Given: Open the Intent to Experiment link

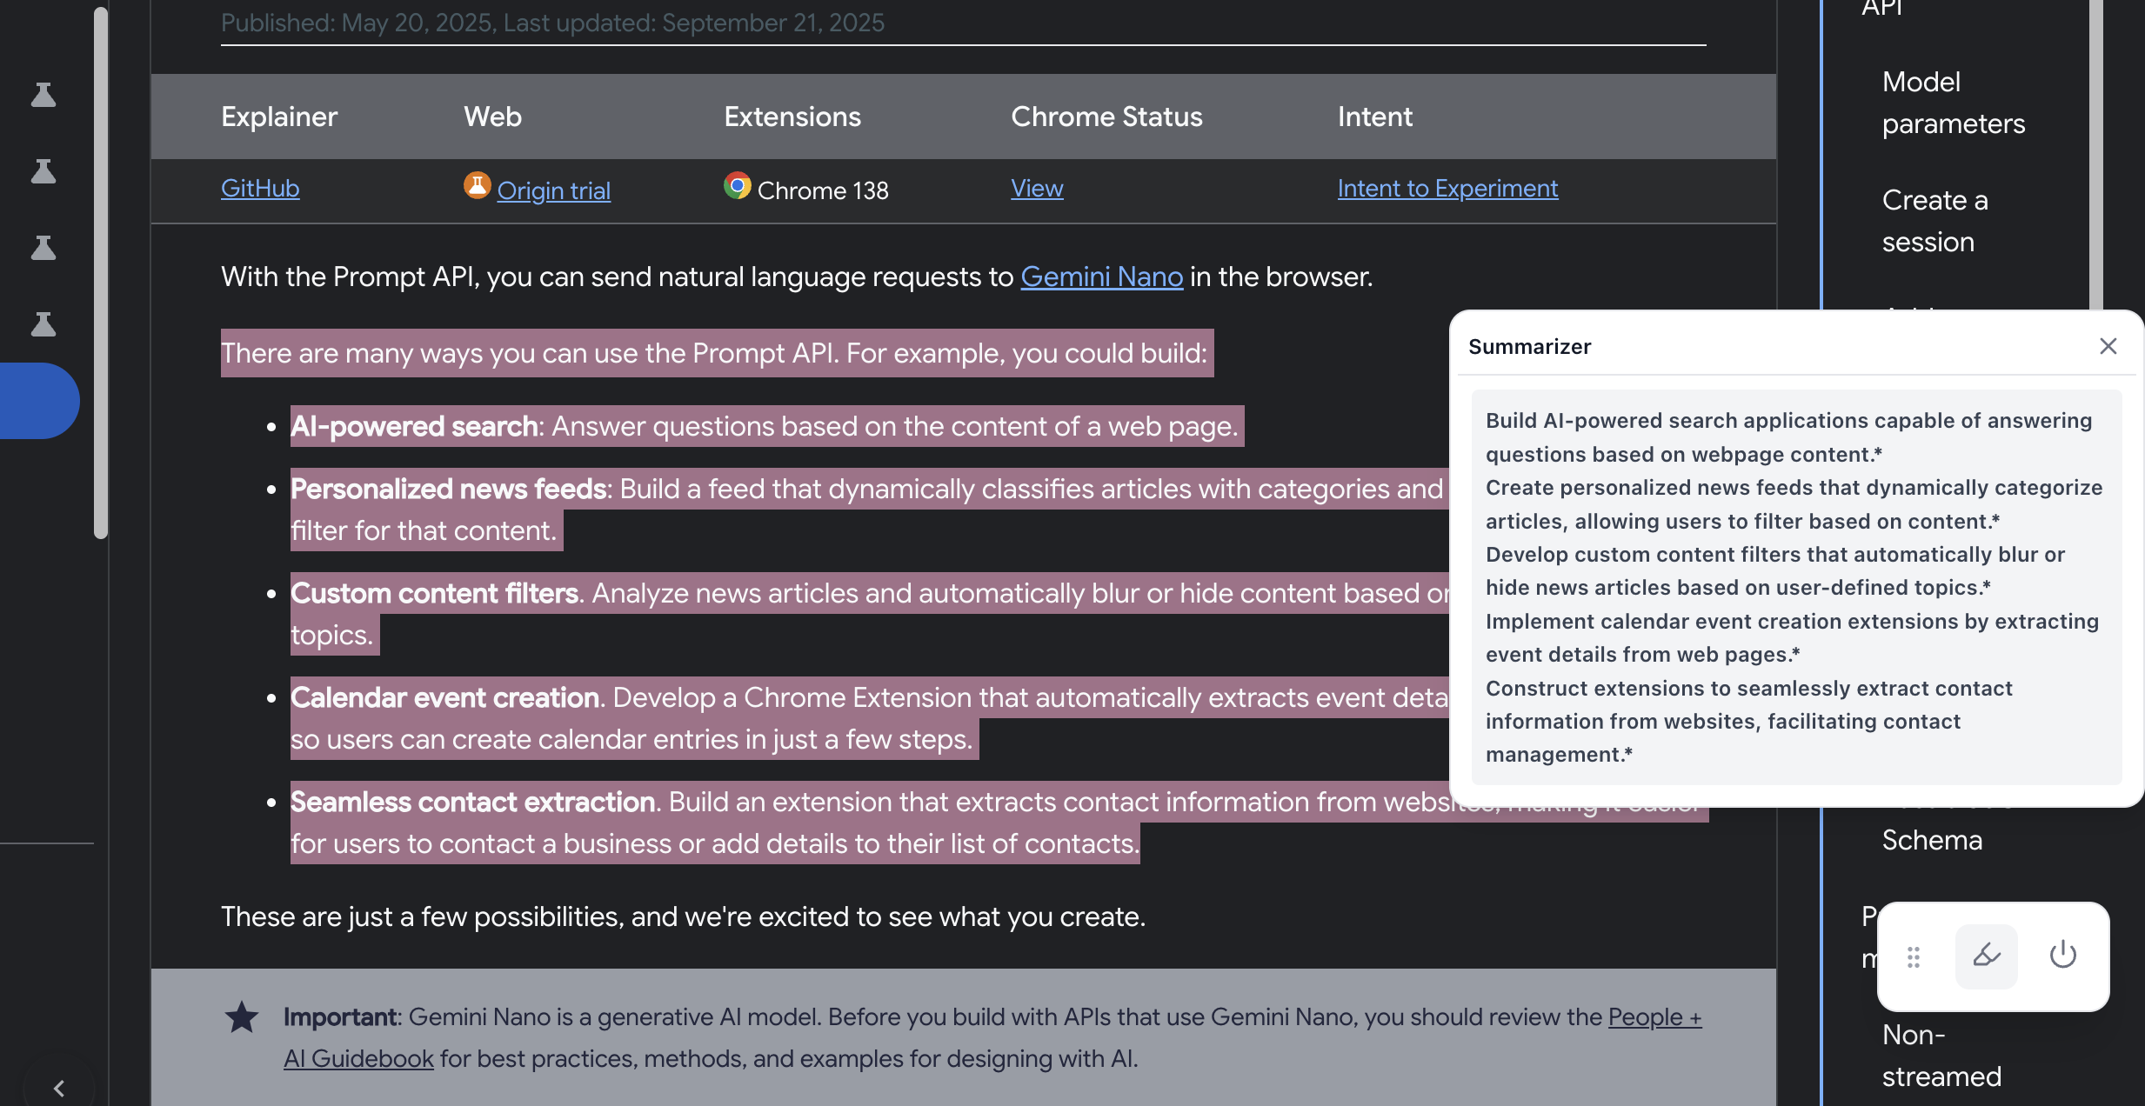Looking at the screenshot, I should (1447, 188).
